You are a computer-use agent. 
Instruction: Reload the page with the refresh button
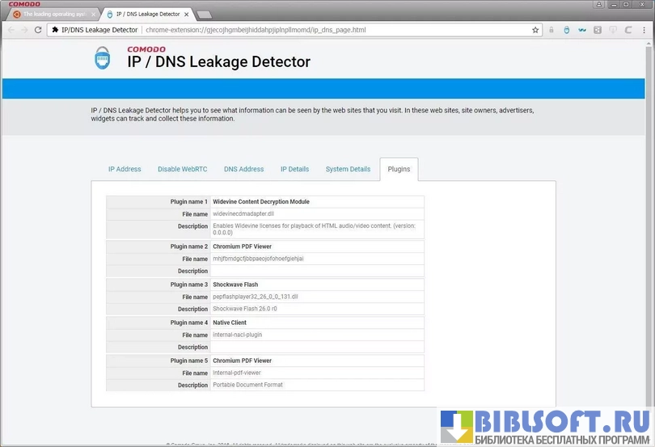point(37,30)
